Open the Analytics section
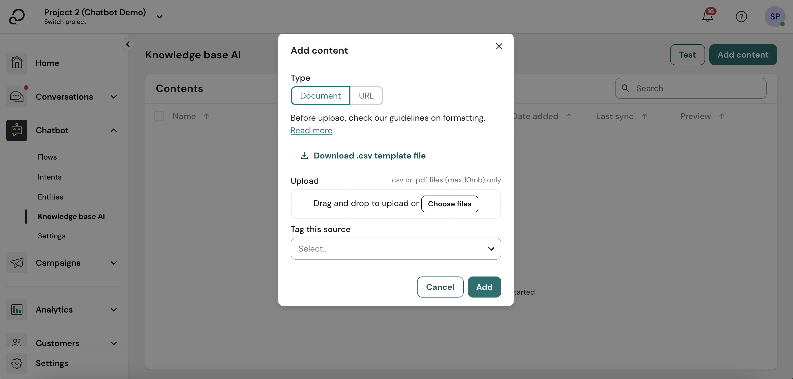Screen dimensions: 793x379 (54, 310)
